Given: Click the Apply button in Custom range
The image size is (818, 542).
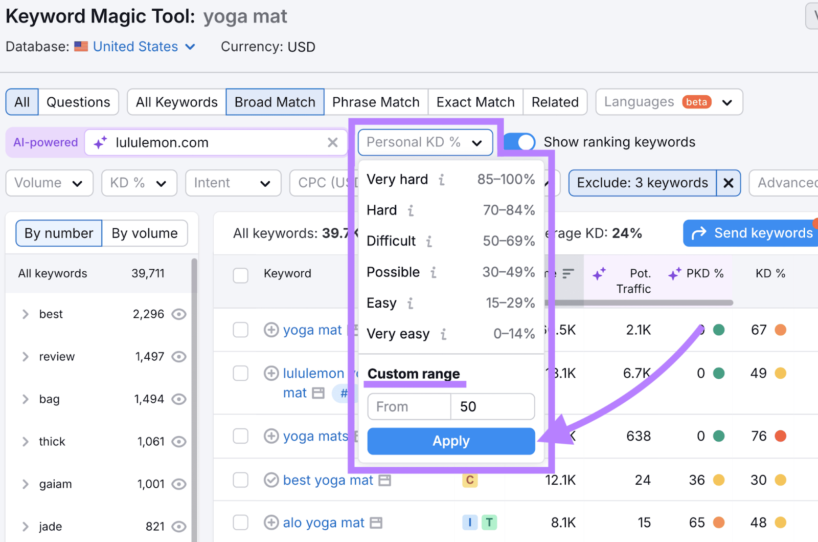Looking at the screenshot, I should pyautogui.click(x=450, y=441).
